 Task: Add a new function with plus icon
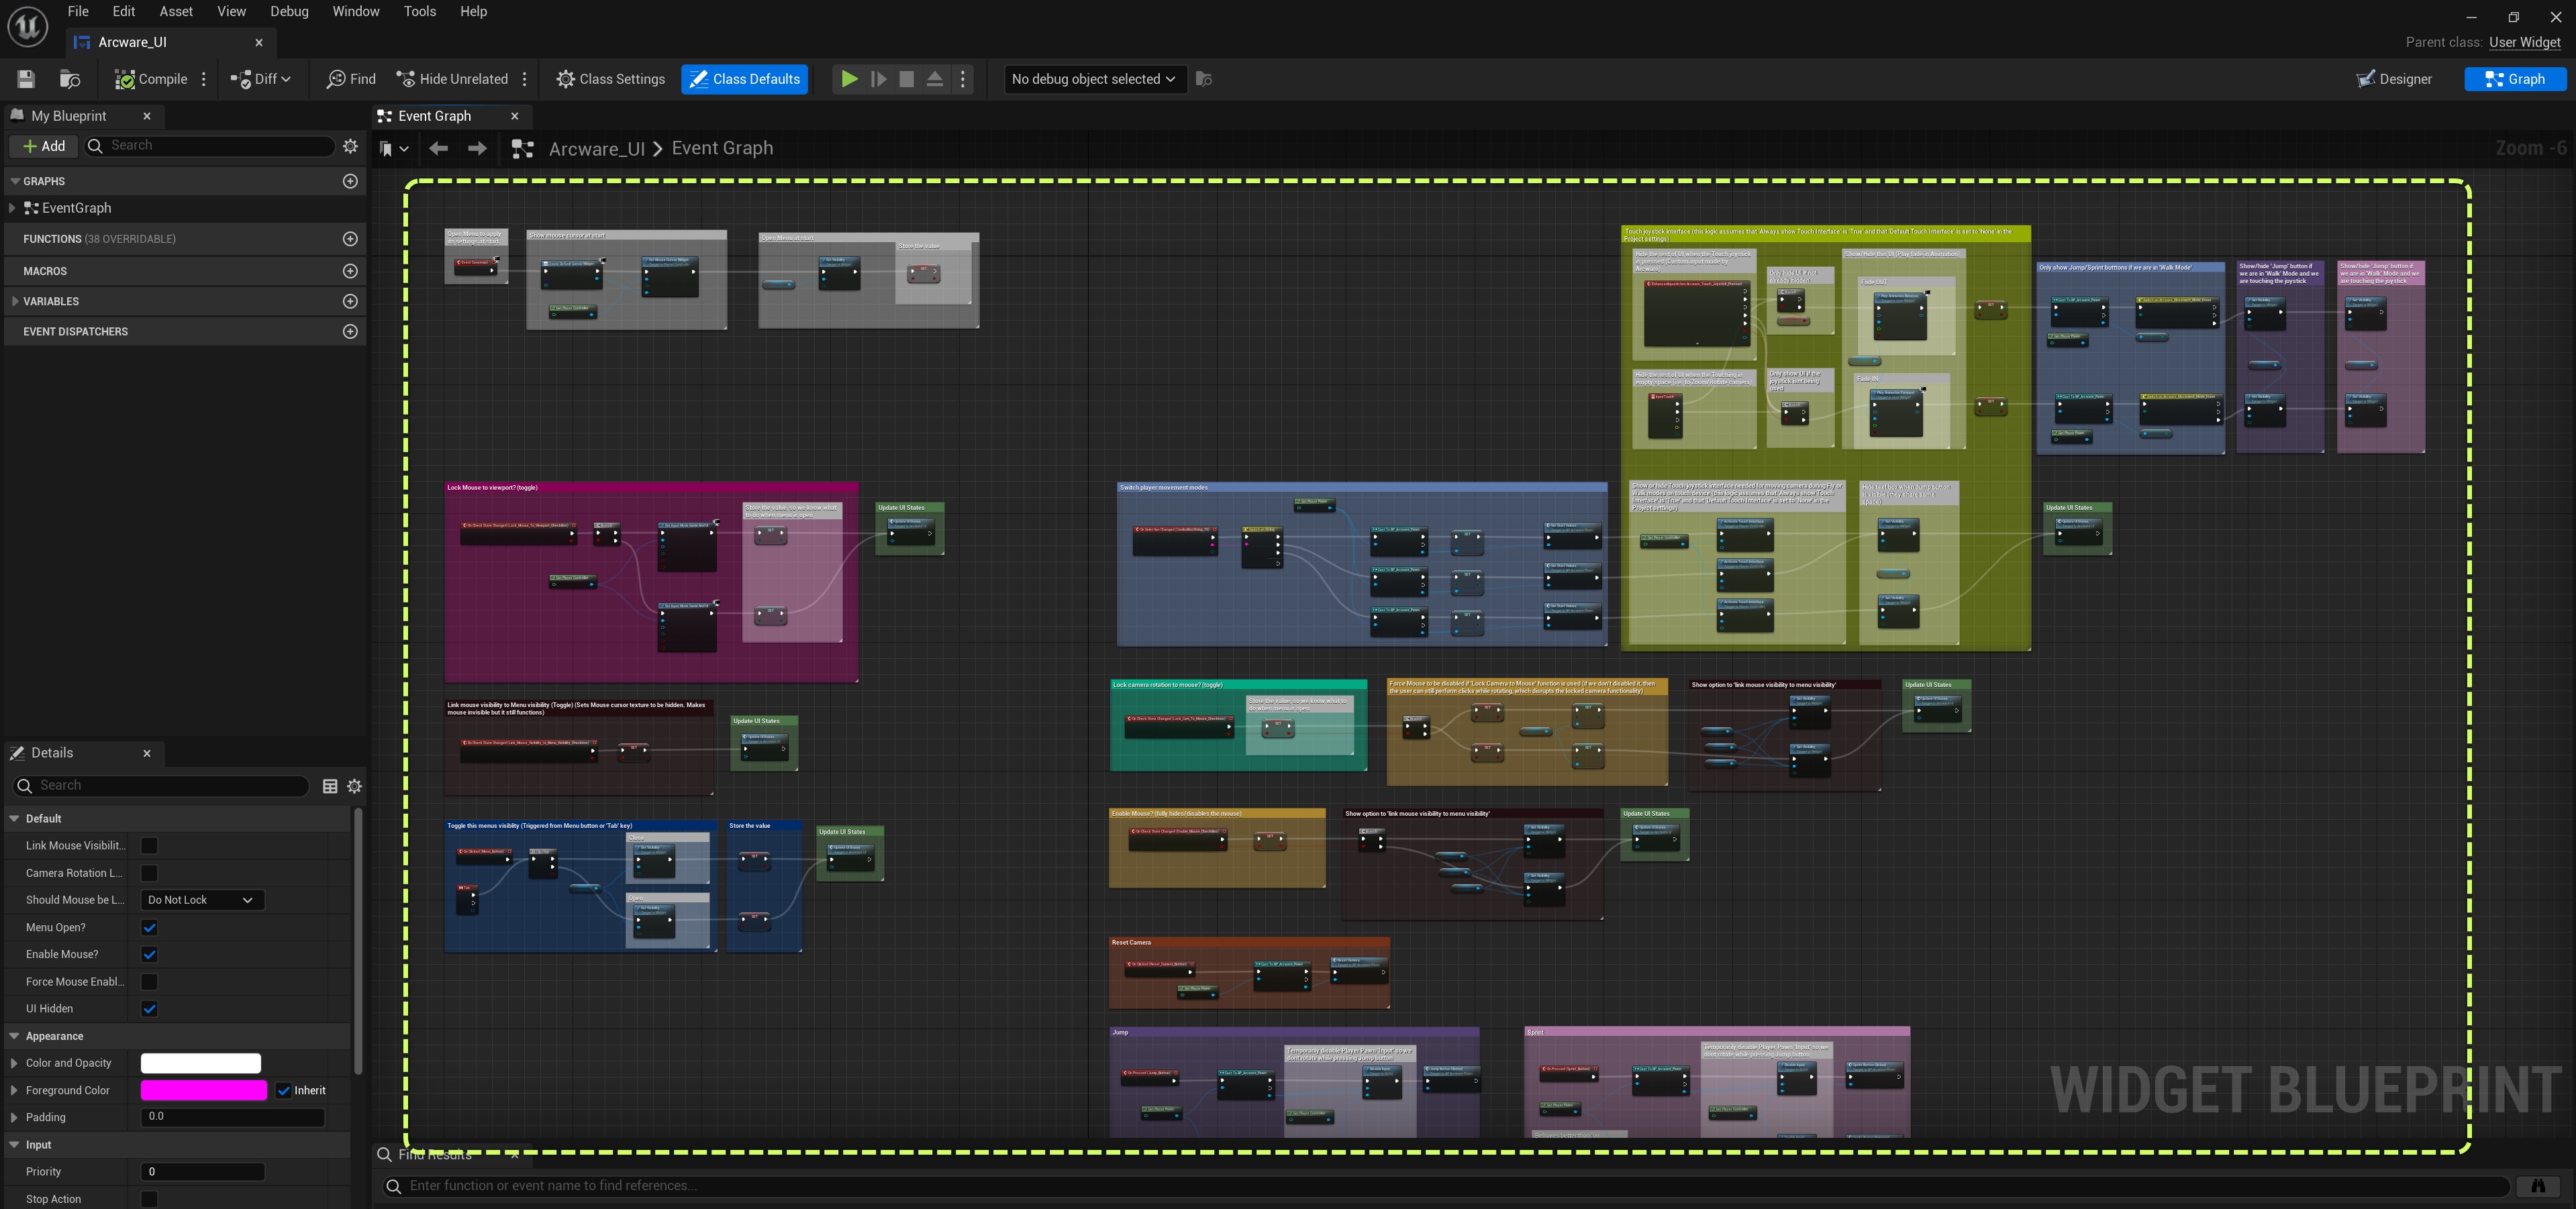[350, 239]
